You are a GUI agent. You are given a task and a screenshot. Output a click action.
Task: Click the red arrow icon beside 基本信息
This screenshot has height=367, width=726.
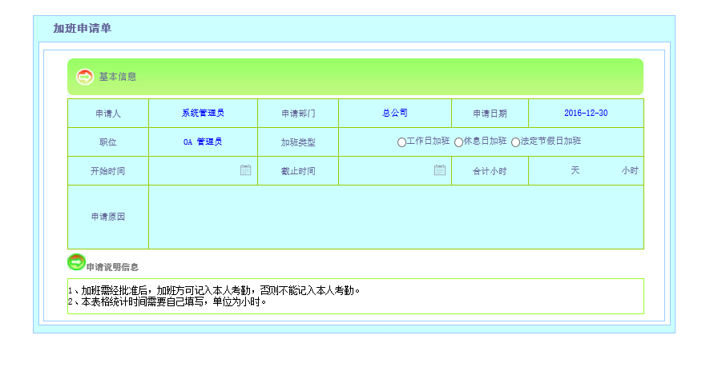[x=85, y=77]
